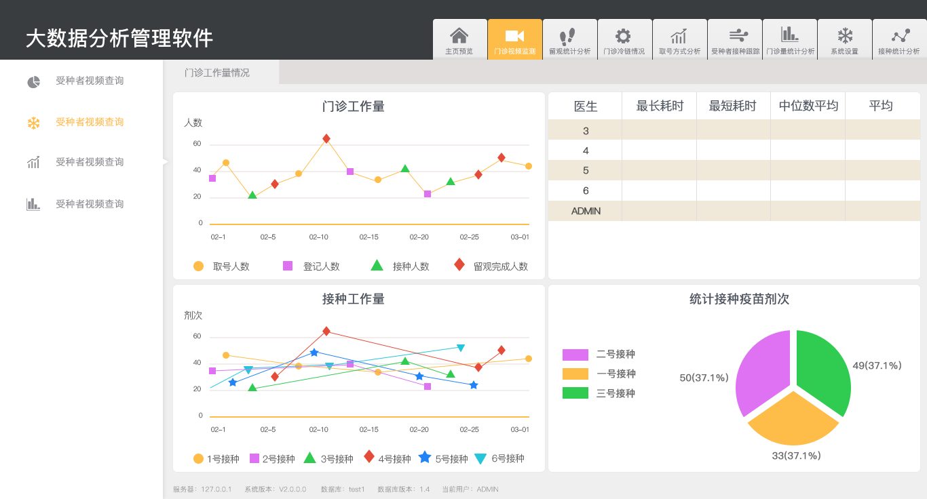The height and width of the screenshot is (499, 927).
Task: Toggle 1号接种 legend series
Action: click(x=216, y=459)
